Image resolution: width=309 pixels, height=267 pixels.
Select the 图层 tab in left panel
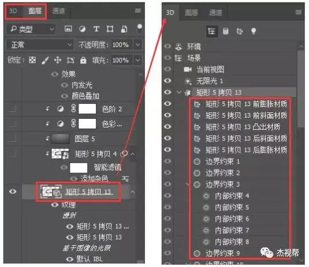pos(35,10)
